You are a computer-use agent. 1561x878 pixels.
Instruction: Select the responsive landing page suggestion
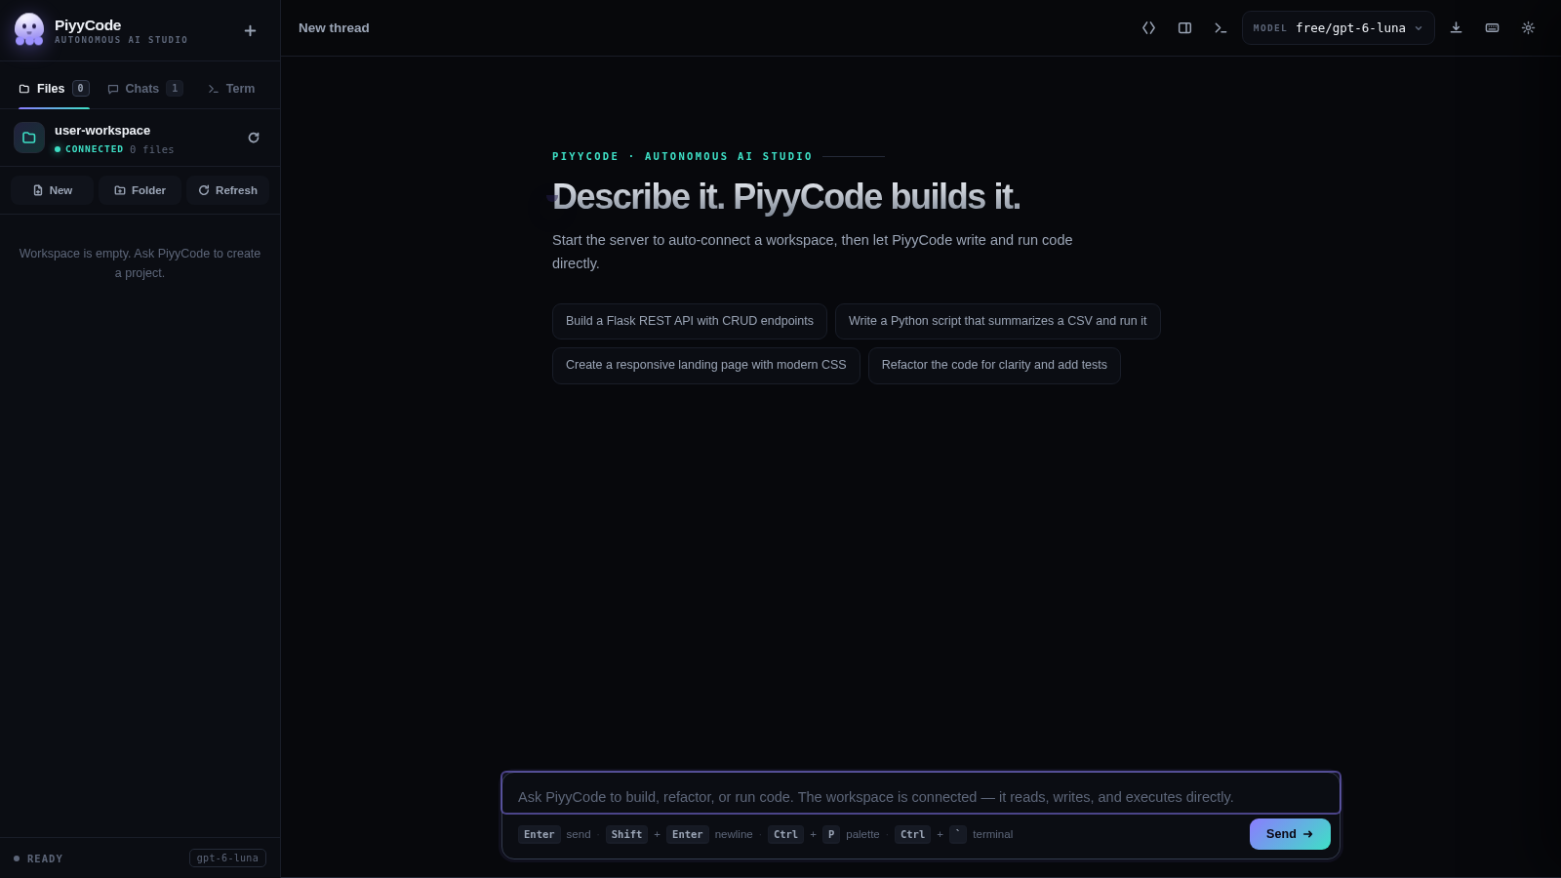coord(706,365)
